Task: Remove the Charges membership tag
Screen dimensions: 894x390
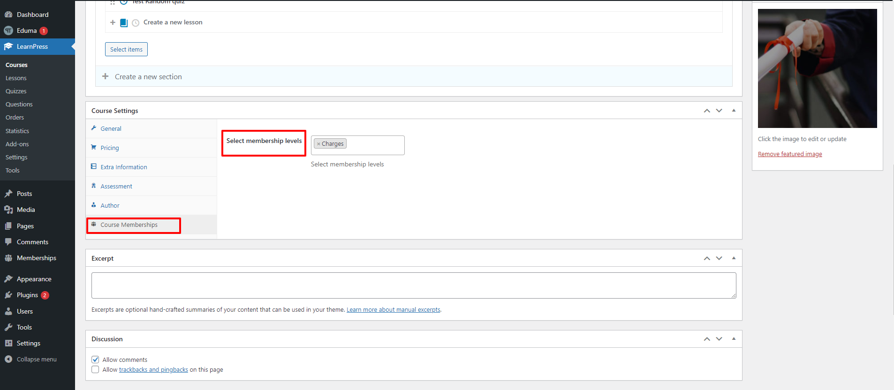Action: click(x=318, y=144)
